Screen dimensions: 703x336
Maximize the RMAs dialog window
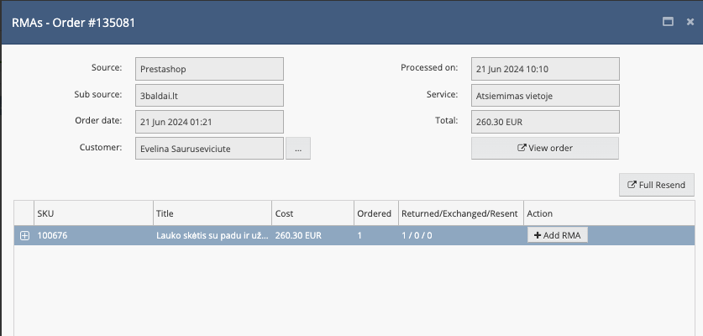[645, 23]
